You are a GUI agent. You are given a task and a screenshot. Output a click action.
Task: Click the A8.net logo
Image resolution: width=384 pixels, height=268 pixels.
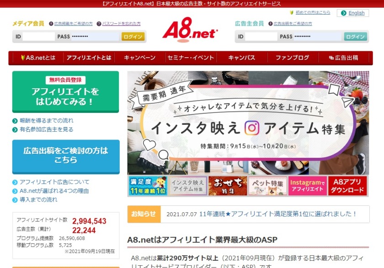(190, 29)
